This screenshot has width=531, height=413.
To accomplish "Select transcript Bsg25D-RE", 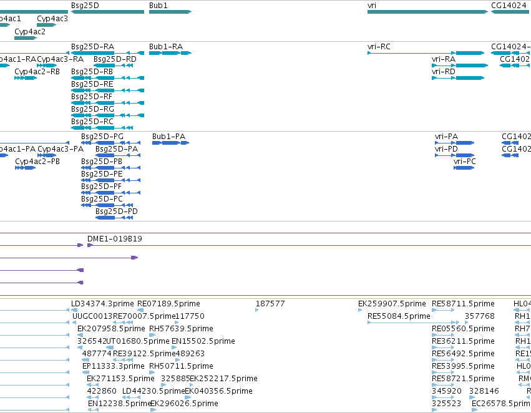I will tap(107, 90).
